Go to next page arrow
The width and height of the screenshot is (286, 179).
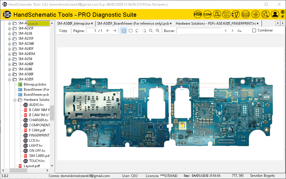[115, 31]
